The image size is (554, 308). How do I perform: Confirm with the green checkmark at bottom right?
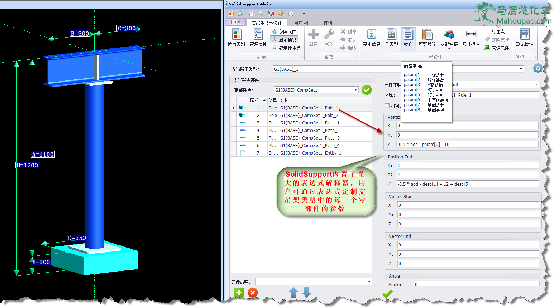click(387, 294)
